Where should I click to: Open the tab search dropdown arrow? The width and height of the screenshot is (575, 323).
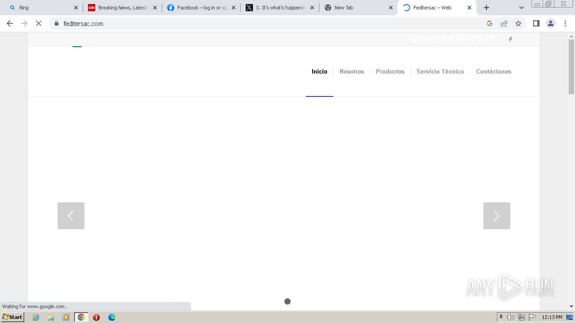pyautogui.click(x=522, y=8)
